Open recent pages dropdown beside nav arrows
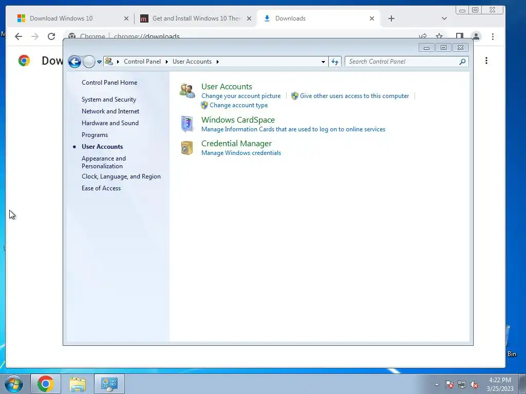The height and width of the screenshot is (394, 526). click(99, 62)
